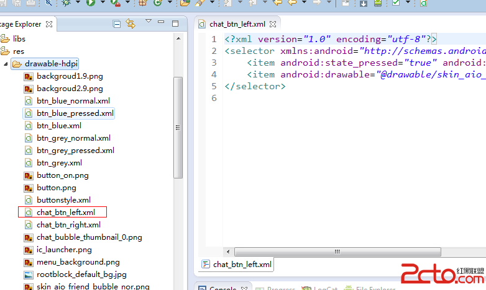Open the Package Explorer view menu arrow

click(148, 22)
